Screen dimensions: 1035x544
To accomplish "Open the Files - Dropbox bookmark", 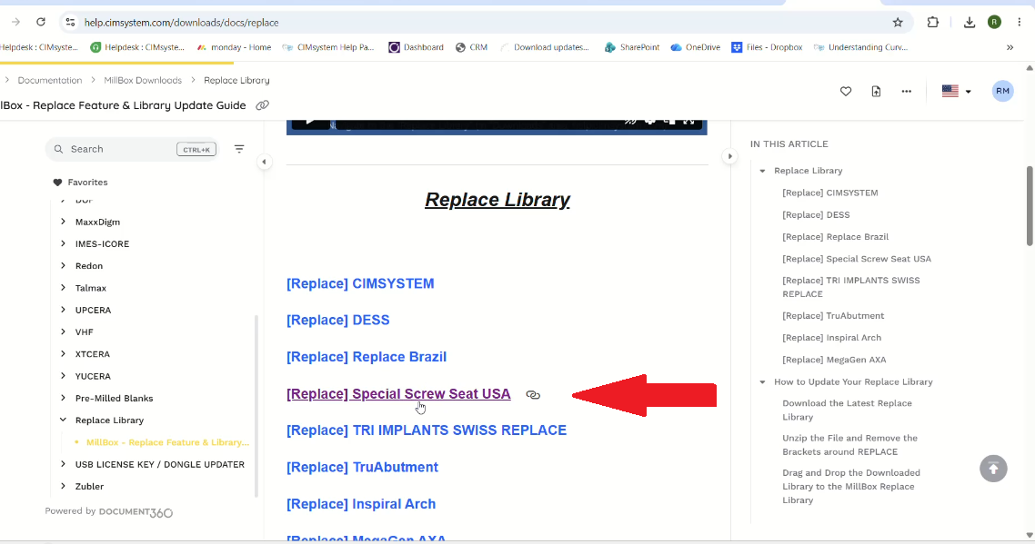I will [767, 47].
